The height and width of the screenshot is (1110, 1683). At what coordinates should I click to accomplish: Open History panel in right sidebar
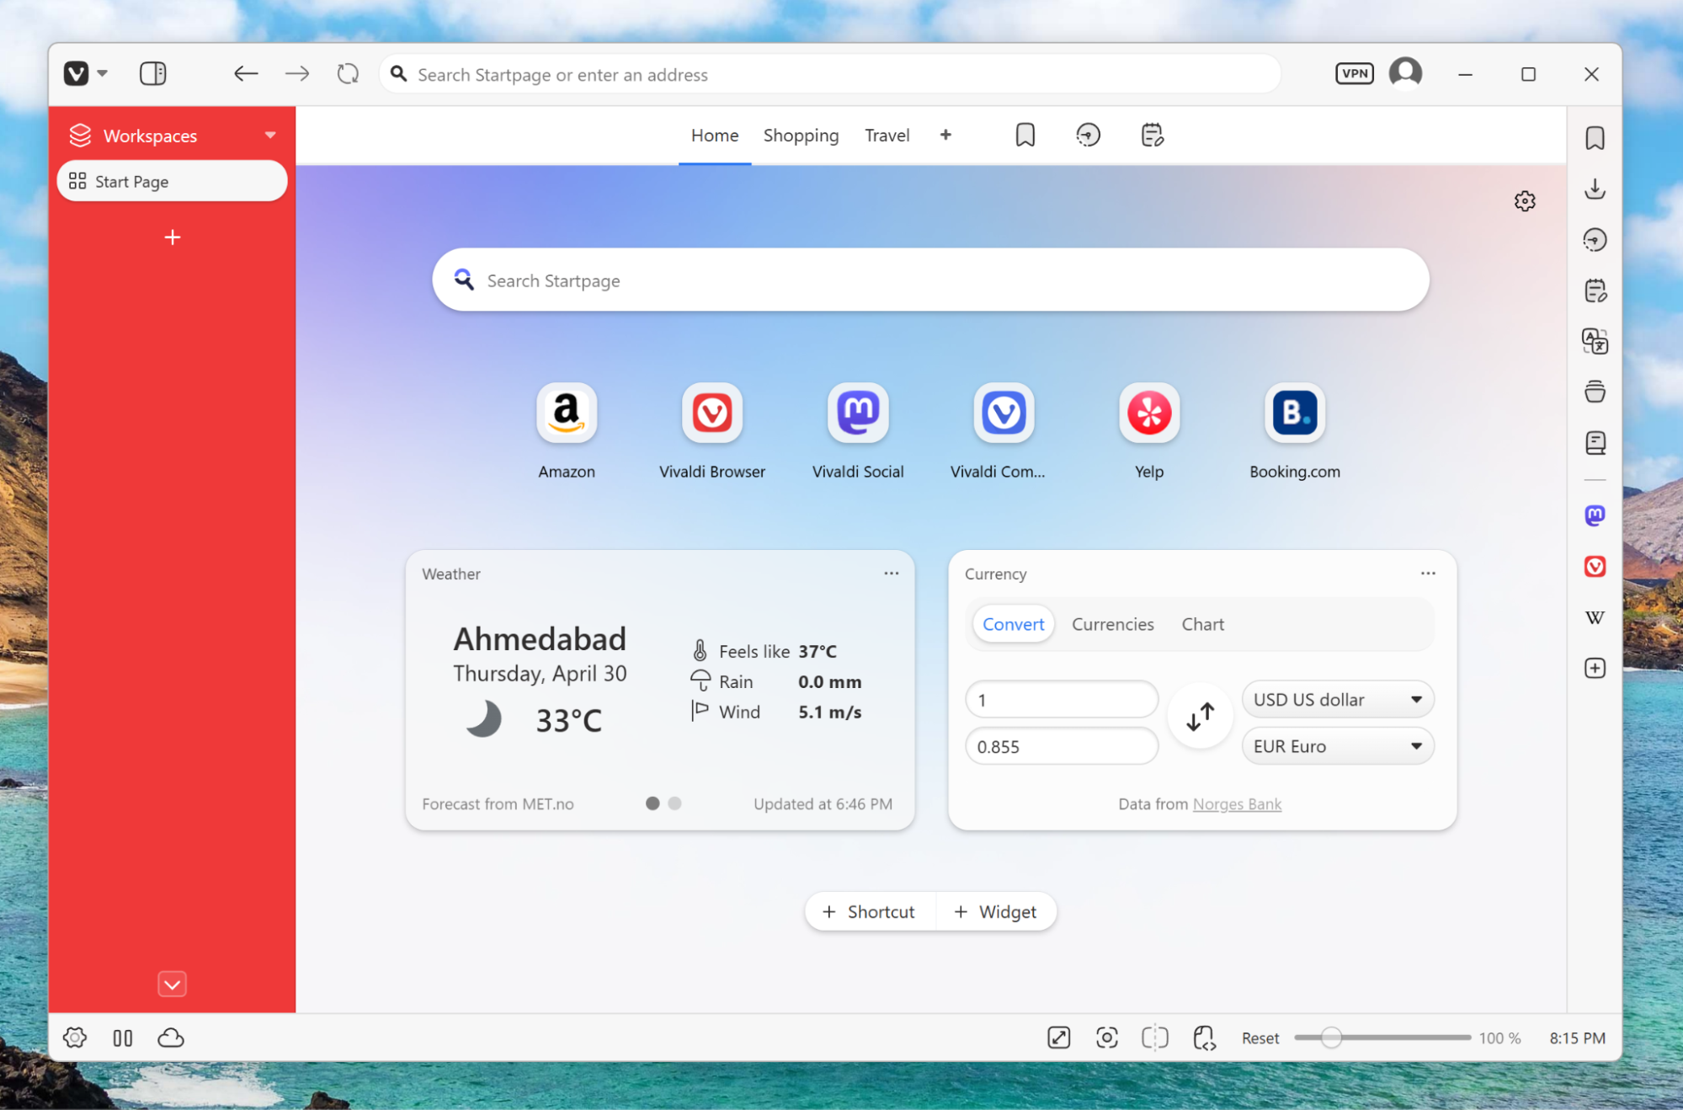click(1595, 240)
